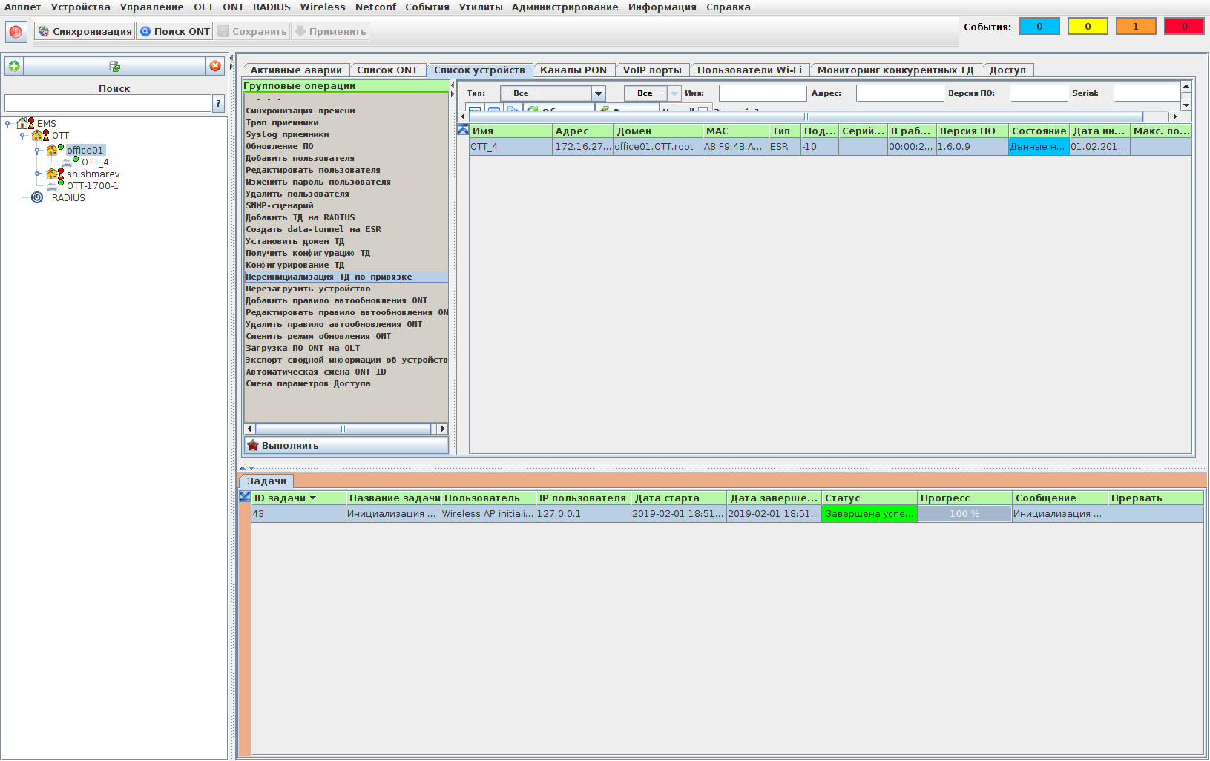
Task: Click the Имя filter input field
Action: (x=763, y=93)
